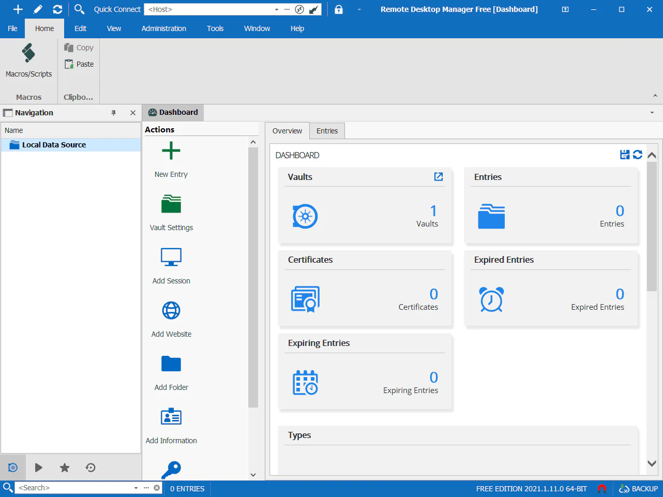Open the Quick Connect host dropdown arrow
Image resolution: width=663 pixels, height=497 pixels.
pyautogui.click(x=277, y=9)
